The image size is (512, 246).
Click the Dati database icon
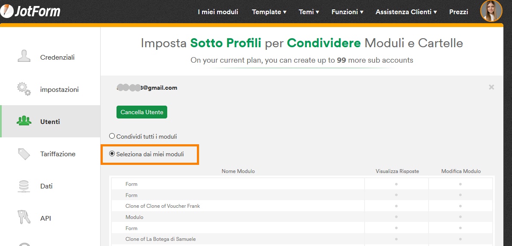coord(24,186)
